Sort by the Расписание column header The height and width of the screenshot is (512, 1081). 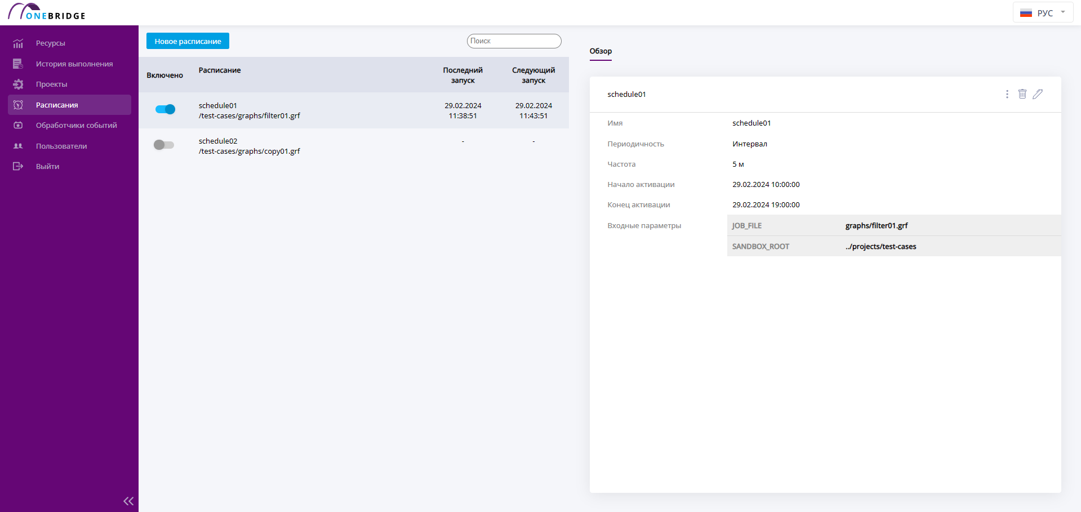point(220,70)
